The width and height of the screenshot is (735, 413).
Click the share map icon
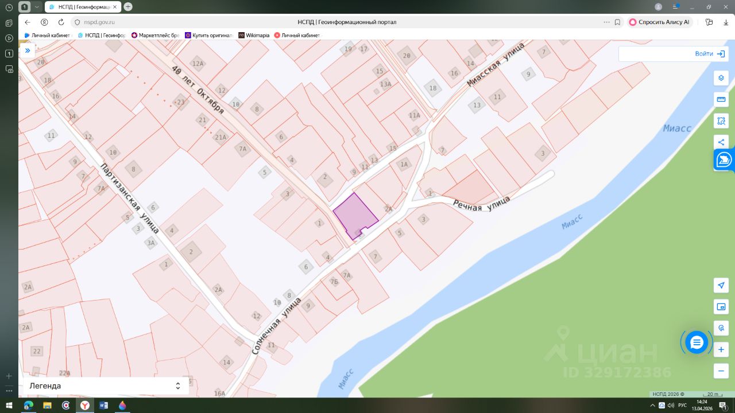click(721, 142)
